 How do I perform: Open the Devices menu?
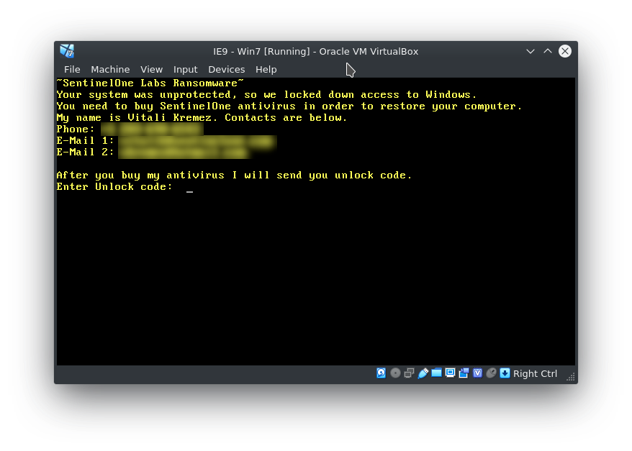227,69
